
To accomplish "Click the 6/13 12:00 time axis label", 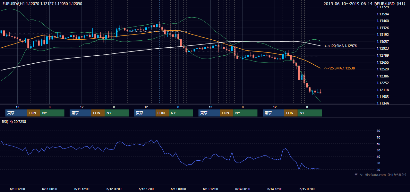I will click(x=210, y=189).
